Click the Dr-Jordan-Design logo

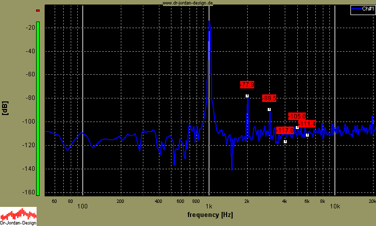(18, 216)
